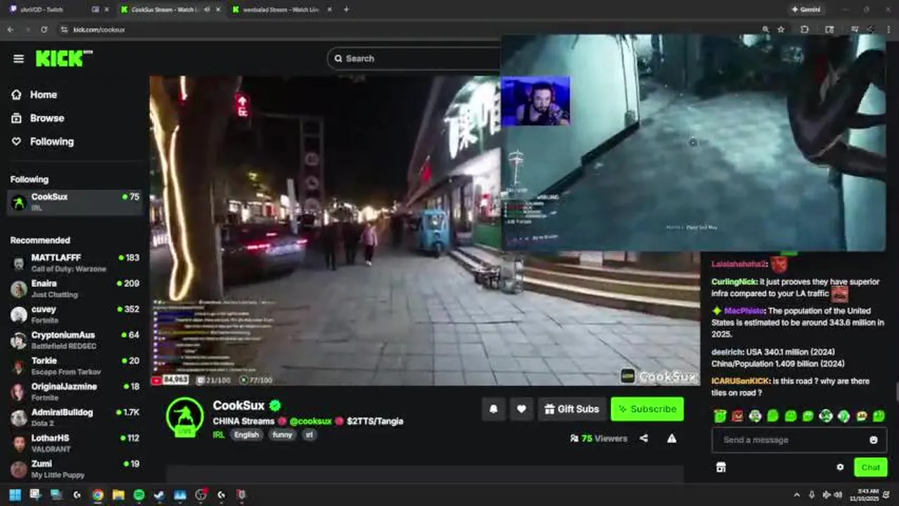Click the IRL category link

[x=219, y=435]
